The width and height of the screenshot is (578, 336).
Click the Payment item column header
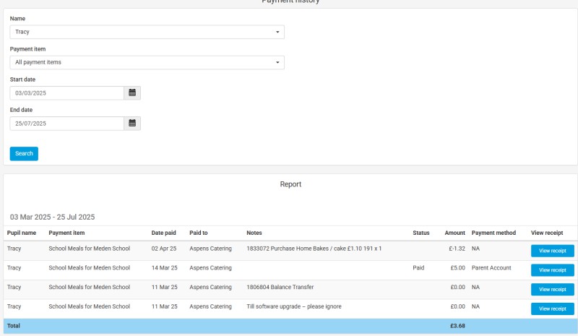(66, 233)
